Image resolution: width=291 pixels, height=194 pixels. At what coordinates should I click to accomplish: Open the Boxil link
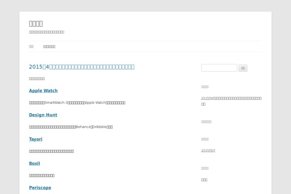click(x=34, y=163)
